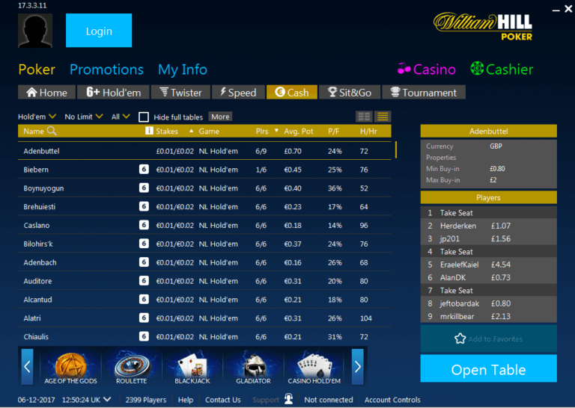The height and width of the screenshot is (408, 575).
Task: Open the Contact Us link
Action: click(x=222, y=400)
